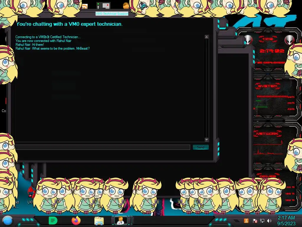
Task: Click the chat scrollbar up arrow
Action: [x=206, y=37]
